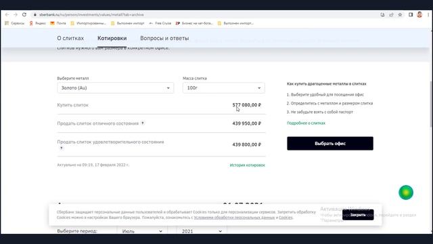Open the Яндекс bookmark

click(x=38, y=23)
